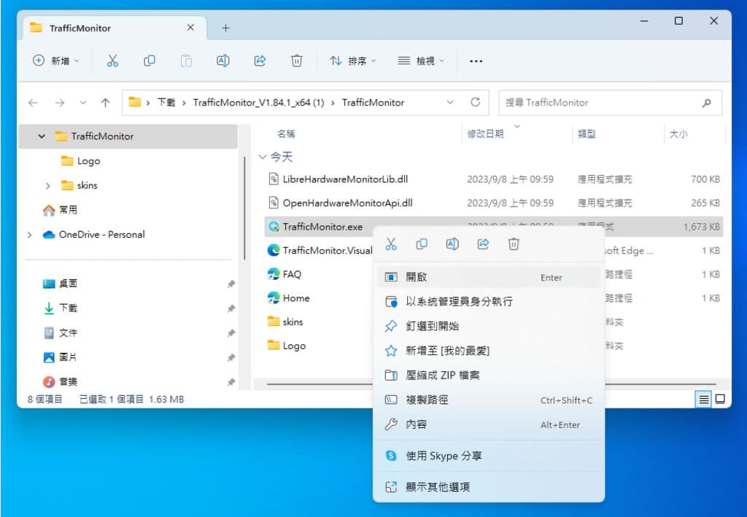Expand OneDrive - Personal tree node
The width and height of the screenshot is (747, 517).
[x=29, y=235]
